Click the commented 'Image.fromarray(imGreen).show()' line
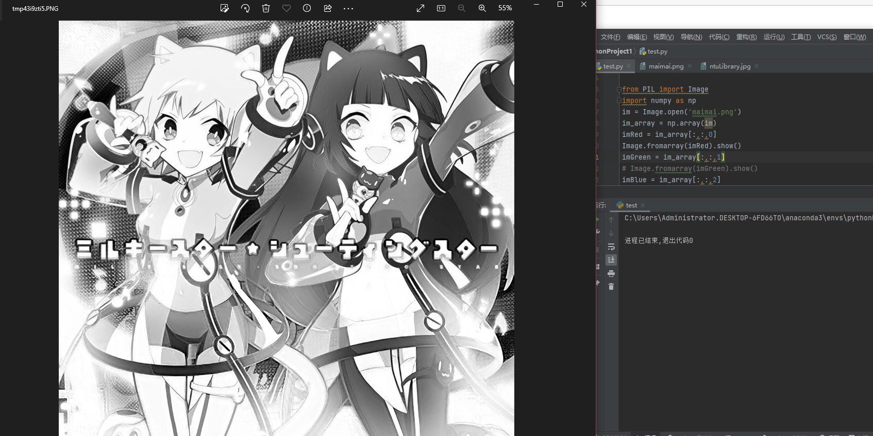The image size is (873, 436). [690, 169]
